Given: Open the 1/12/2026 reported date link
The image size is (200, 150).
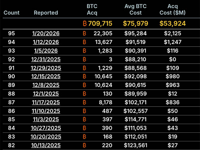Looking at the screenshot, I should point(46,42).
